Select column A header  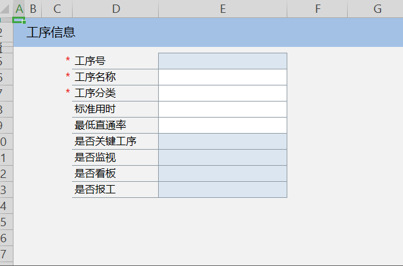click(x=19, y=9)
